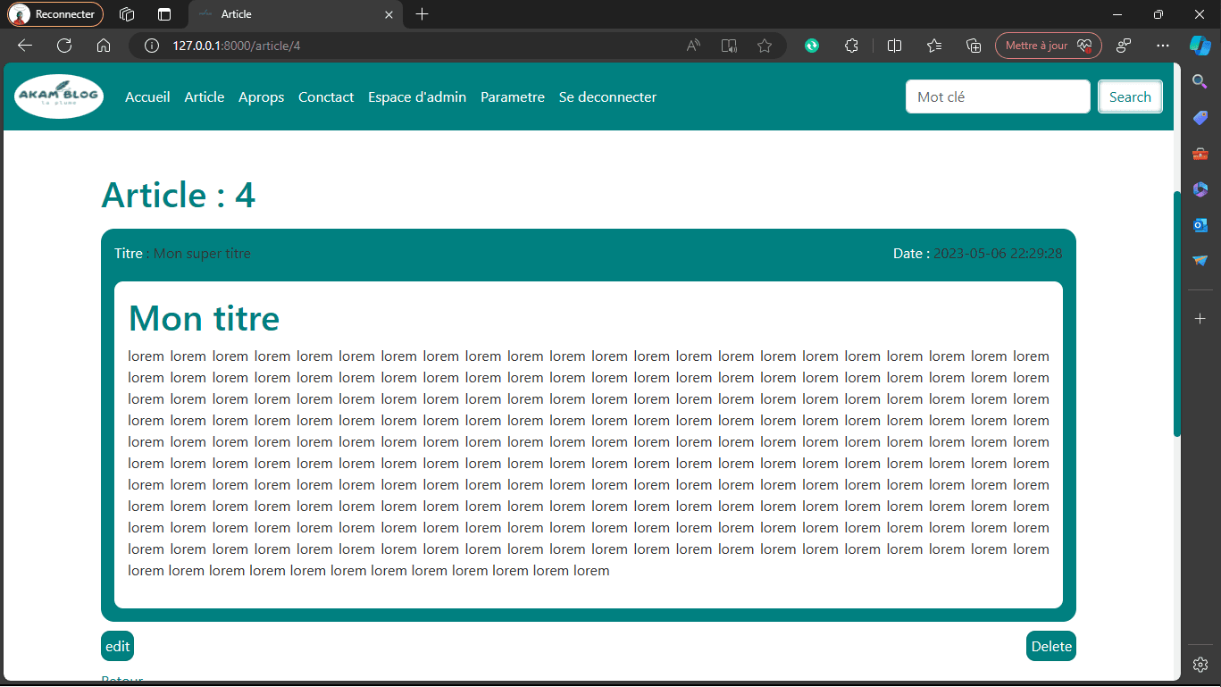Click the Delete button below the article
Image resolution: width=1221 pixels, height=687 pixels.
point(1051,646)
